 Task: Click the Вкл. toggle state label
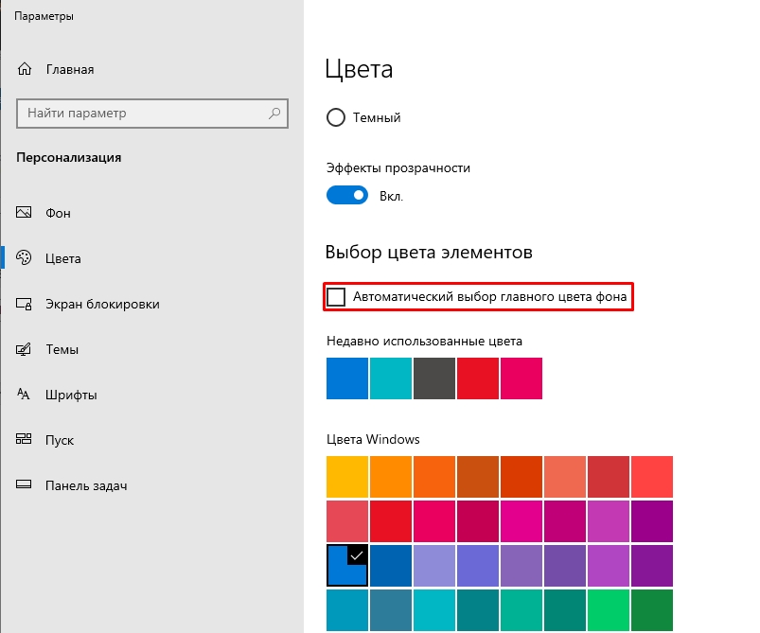pyautogui.click(x=391, y=196)
